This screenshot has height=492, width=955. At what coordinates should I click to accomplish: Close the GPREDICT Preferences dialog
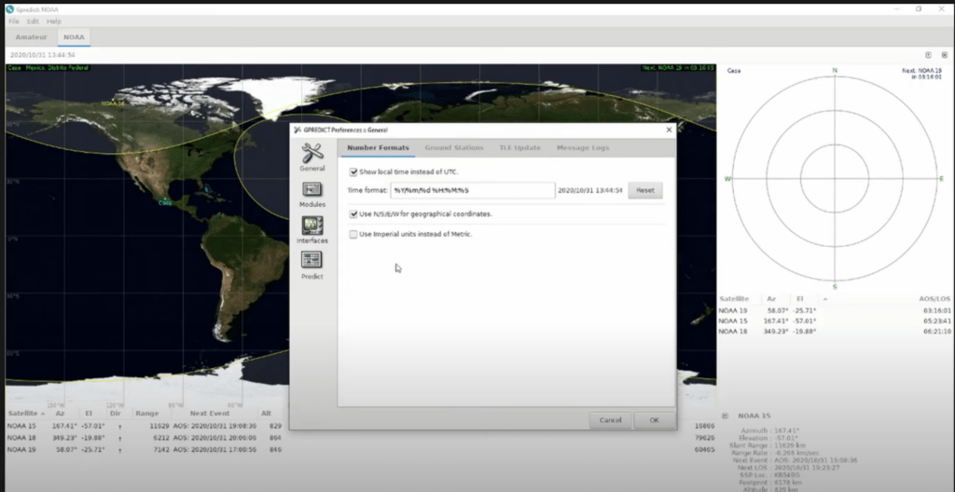(x=669, y=130)
